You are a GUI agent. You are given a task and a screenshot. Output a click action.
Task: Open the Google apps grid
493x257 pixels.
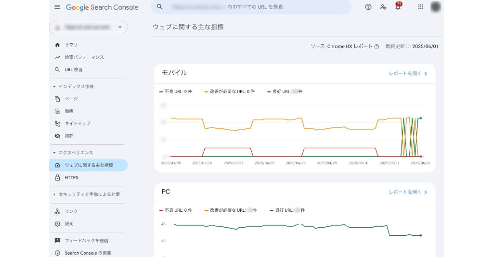click(421, 7)
